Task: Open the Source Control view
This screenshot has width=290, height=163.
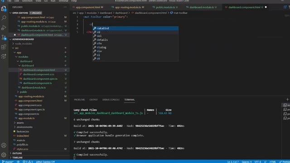Action: [4, 37]
